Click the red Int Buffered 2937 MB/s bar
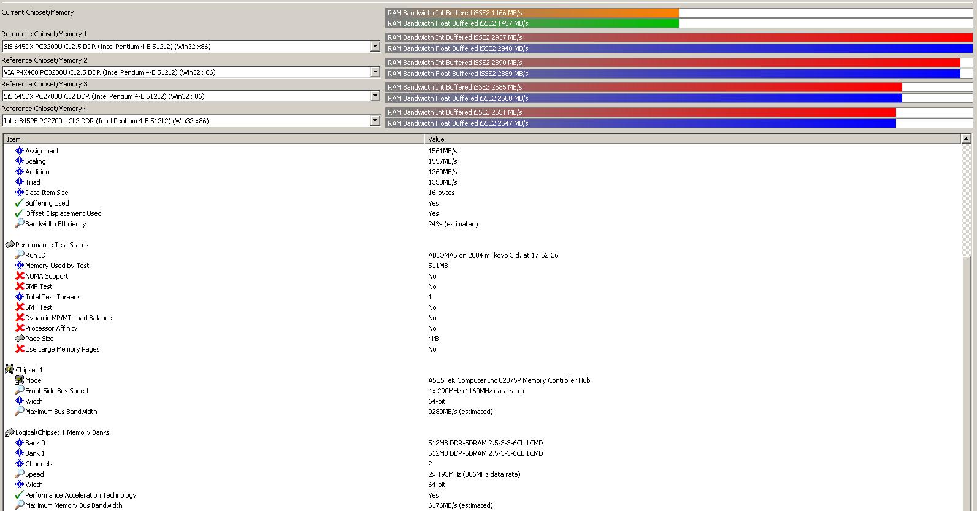Viewport: 977px width, 511px height. [679, 37]
